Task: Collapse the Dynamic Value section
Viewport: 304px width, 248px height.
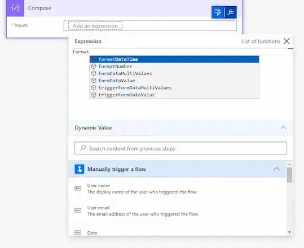Action: pos(284,127)
